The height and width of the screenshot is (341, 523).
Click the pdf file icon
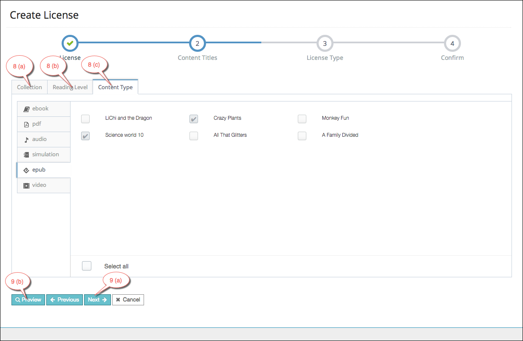coord(26,124)
